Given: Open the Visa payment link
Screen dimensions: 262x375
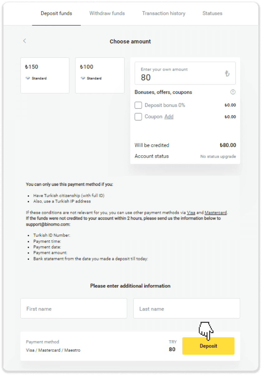Looking at the screenshot, I should (x=191, y=212).
